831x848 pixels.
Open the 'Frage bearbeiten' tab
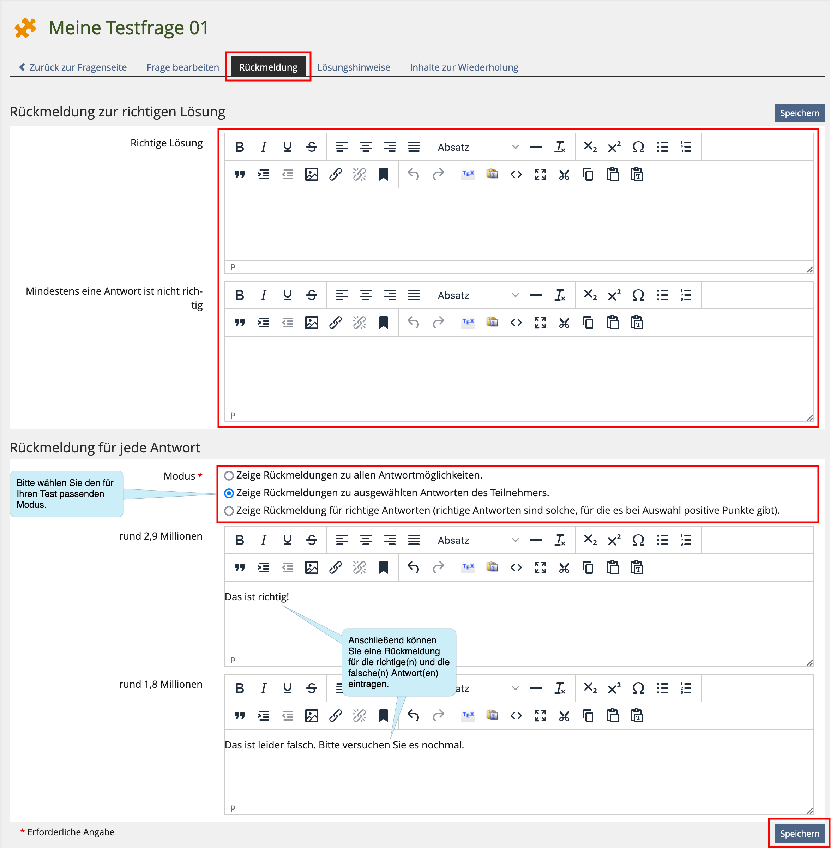tap(183, 67)
